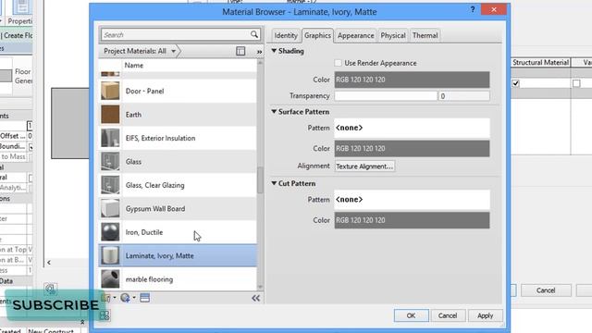Click the Texture Alignment button
The height and width of the screenshot is (333, 592).
364,166
